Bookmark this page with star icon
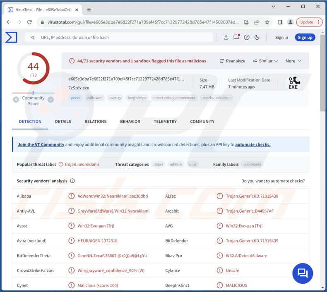Screen dimensions: 327x292 [x=267, y=22]
